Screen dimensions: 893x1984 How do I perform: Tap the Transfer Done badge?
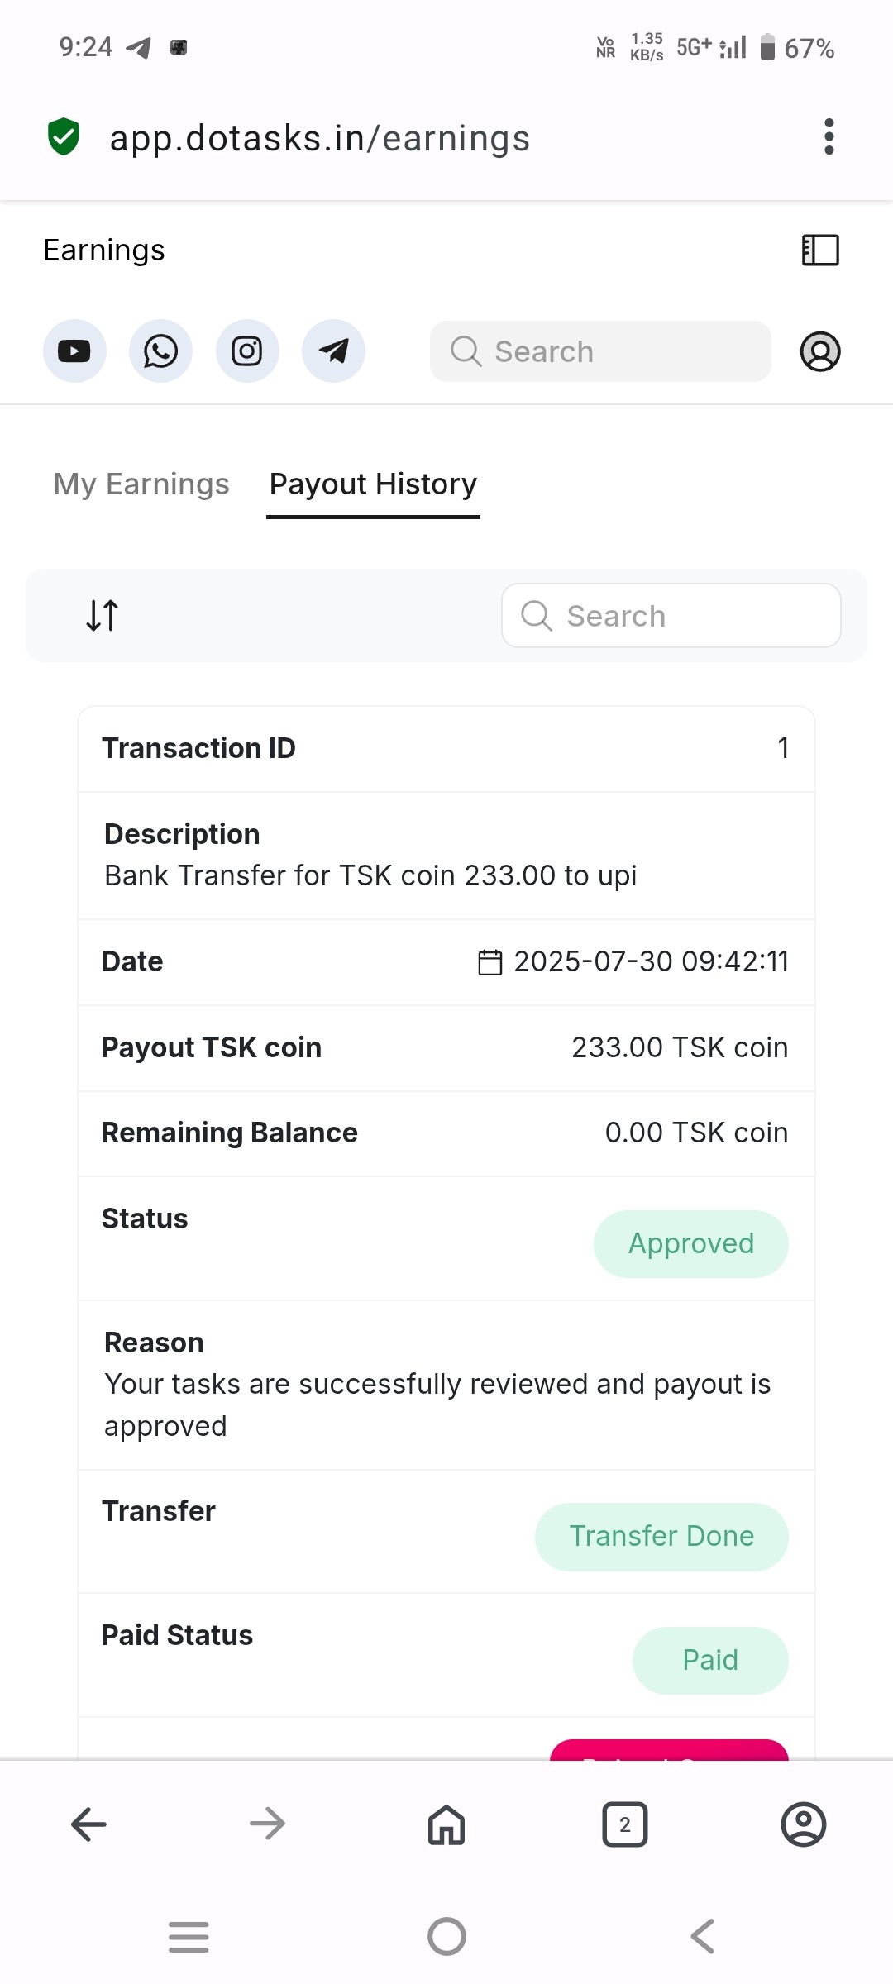coord(661,1536)
